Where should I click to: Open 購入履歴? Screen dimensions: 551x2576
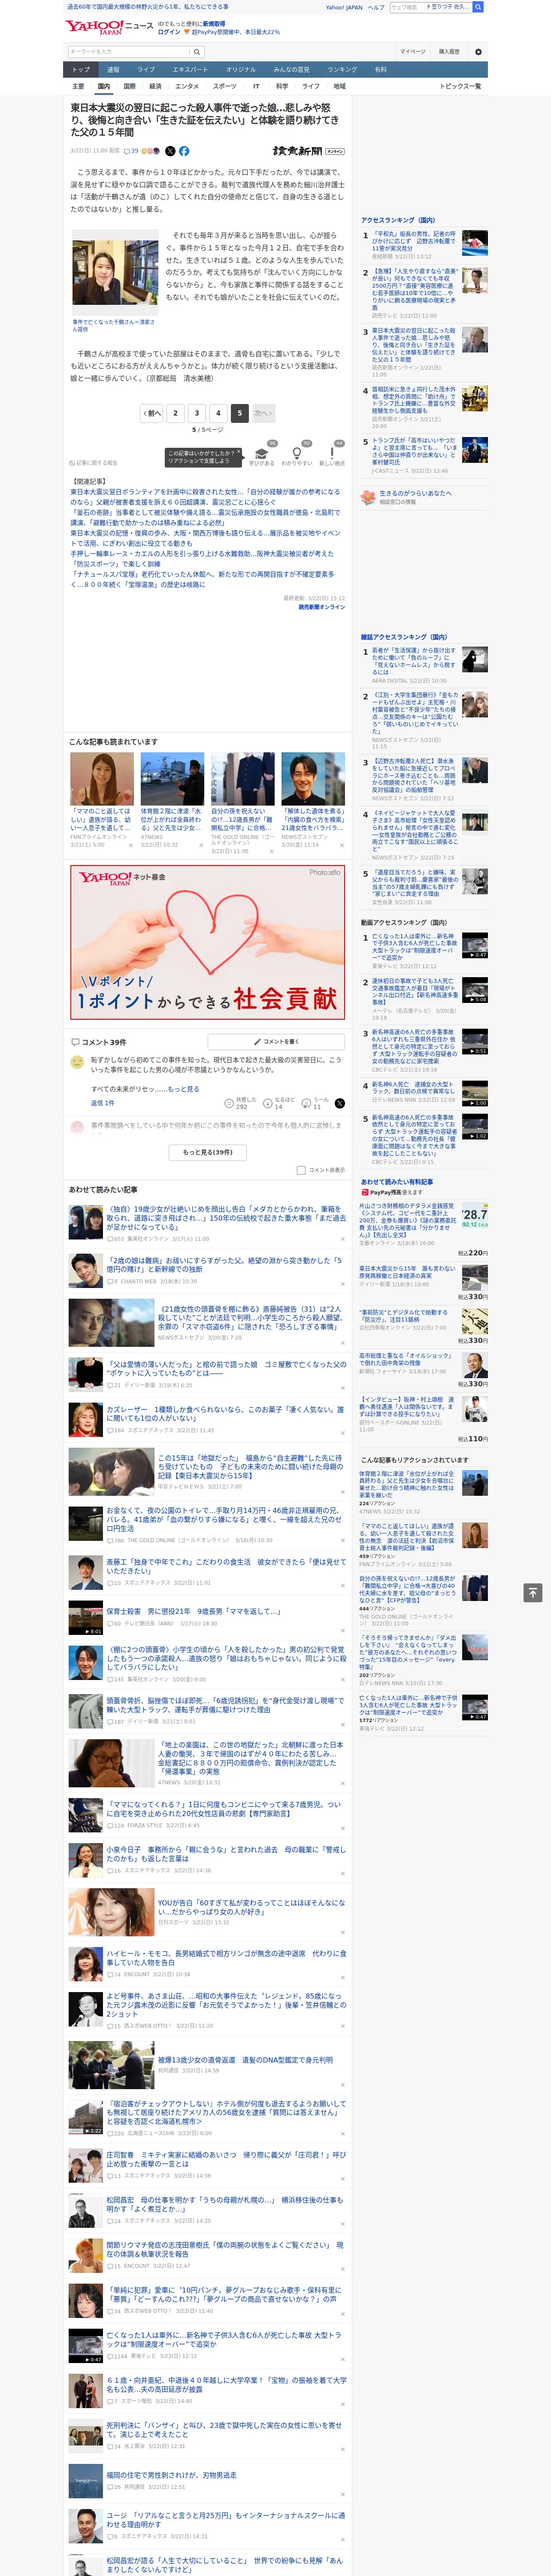(x=449, y=52)
